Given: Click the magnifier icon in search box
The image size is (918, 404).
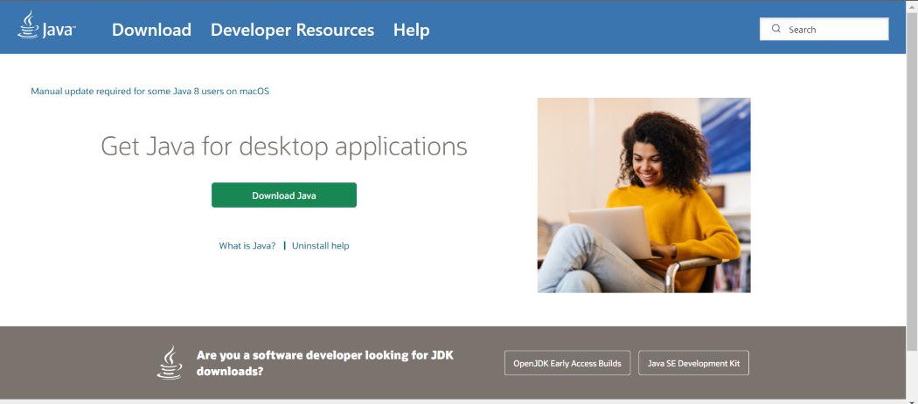Looking at the screenshot, I should tap(776, 30).
